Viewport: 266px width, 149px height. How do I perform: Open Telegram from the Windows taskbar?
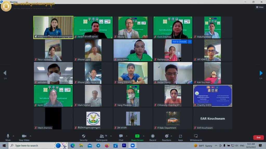98,146
